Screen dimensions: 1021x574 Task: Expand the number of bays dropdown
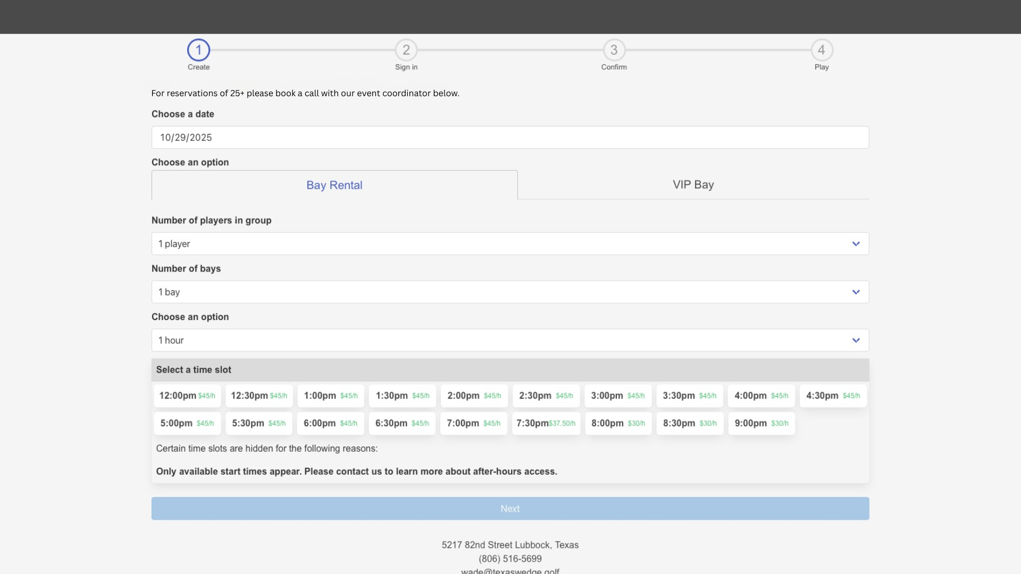pos(510,292)
